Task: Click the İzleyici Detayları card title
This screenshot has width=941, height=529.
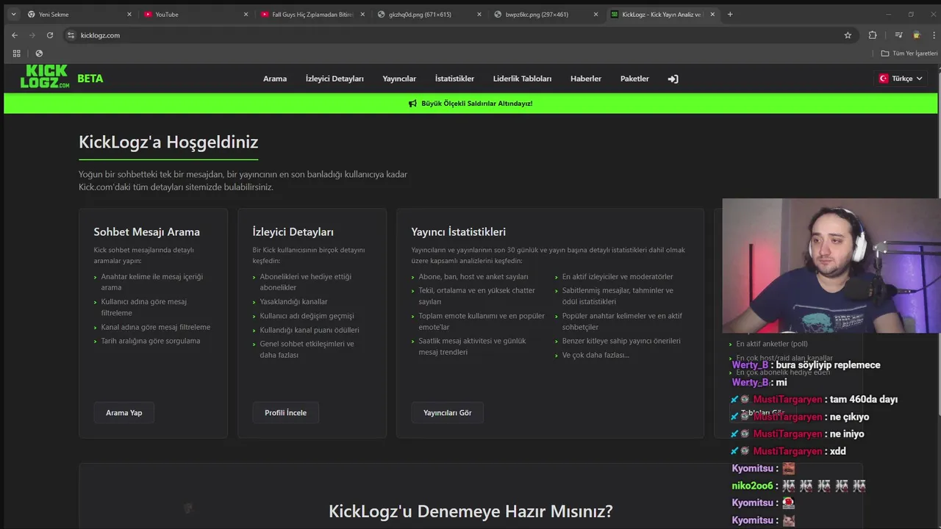Action: (293, 231)
